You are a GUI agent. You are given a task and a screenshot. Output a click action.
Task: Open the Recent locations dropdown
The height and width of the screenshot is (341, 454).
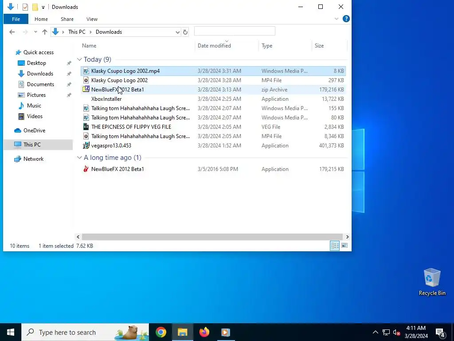click(x=35, y=32)
